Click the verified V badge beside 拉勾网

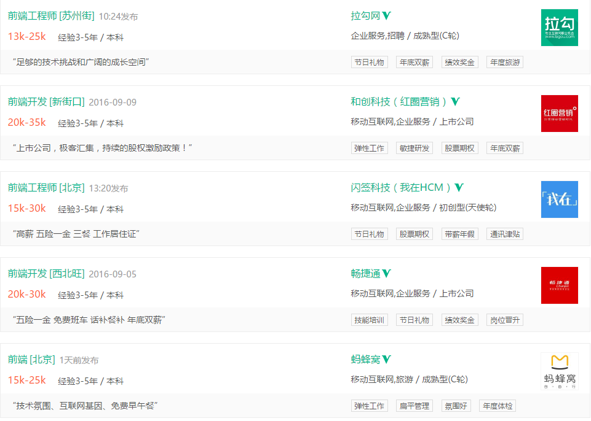pos(387,15)
